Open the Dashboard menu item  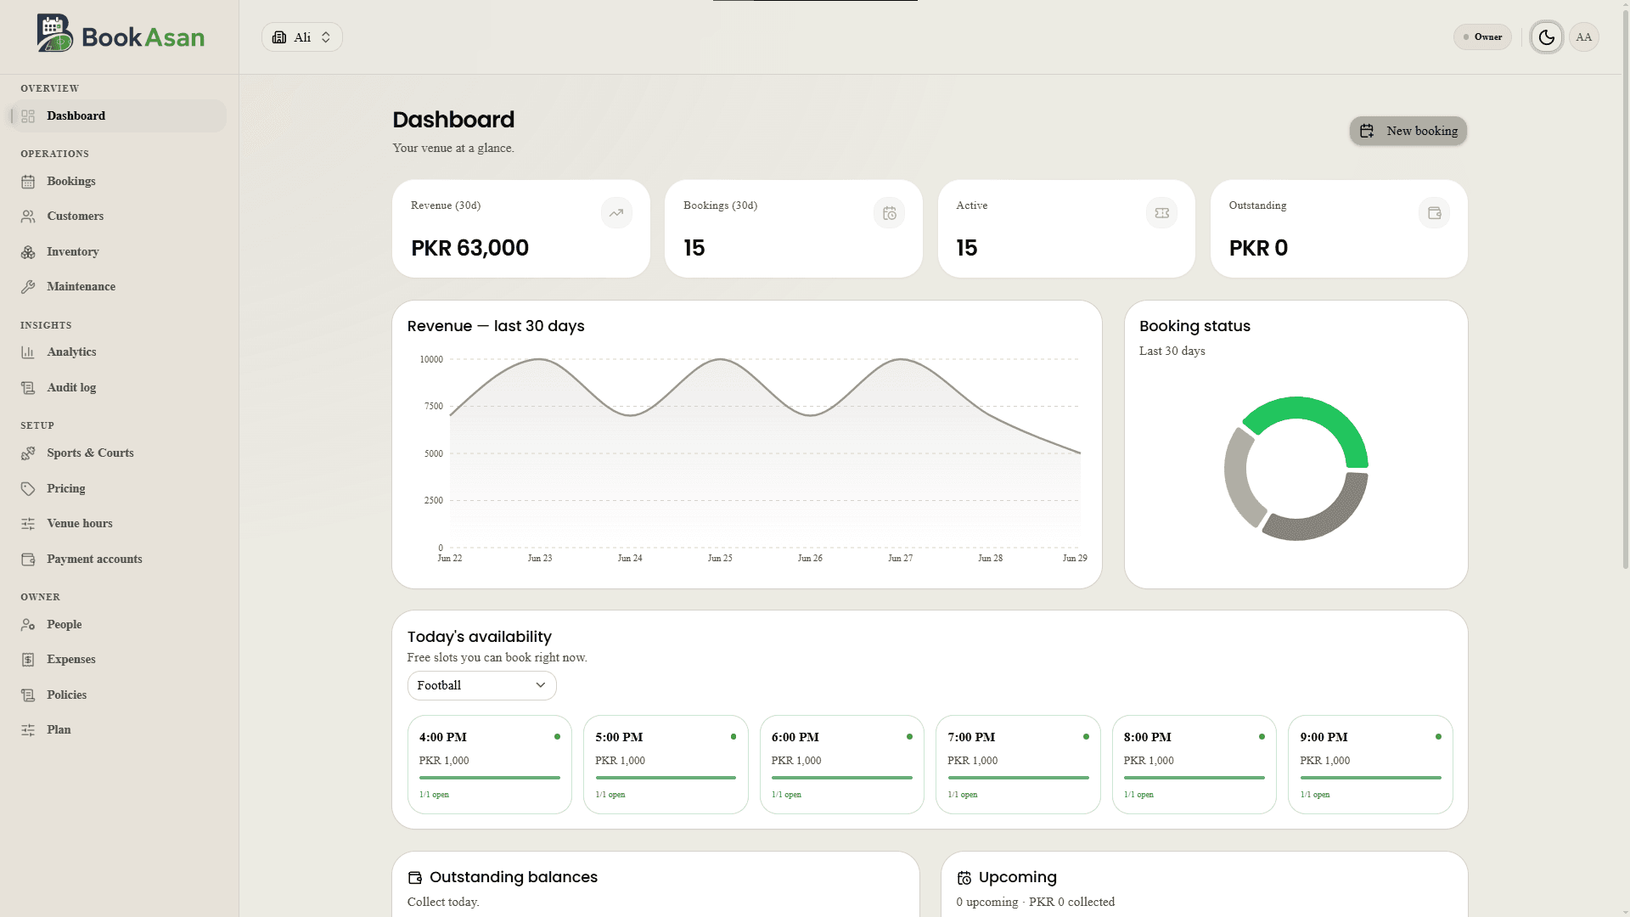tap(119, 116)
